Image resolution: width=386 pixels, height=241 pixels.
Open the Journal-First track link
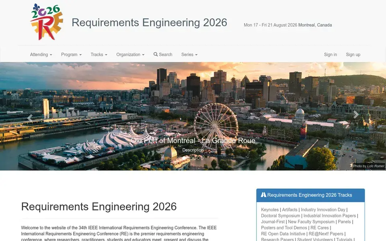tap(273, 222)
